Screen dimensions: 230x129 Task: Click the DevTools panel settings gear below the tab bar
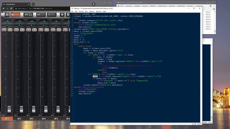pyautogui.click(x=214, y=9)
